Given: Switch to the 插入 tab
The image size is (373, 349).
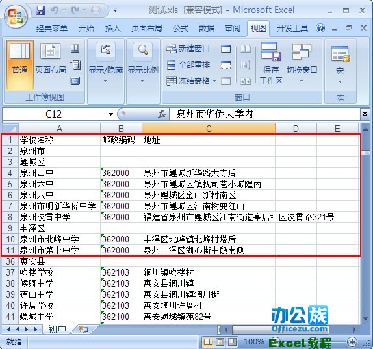Looking at the screenshot, I should [113, 29].
